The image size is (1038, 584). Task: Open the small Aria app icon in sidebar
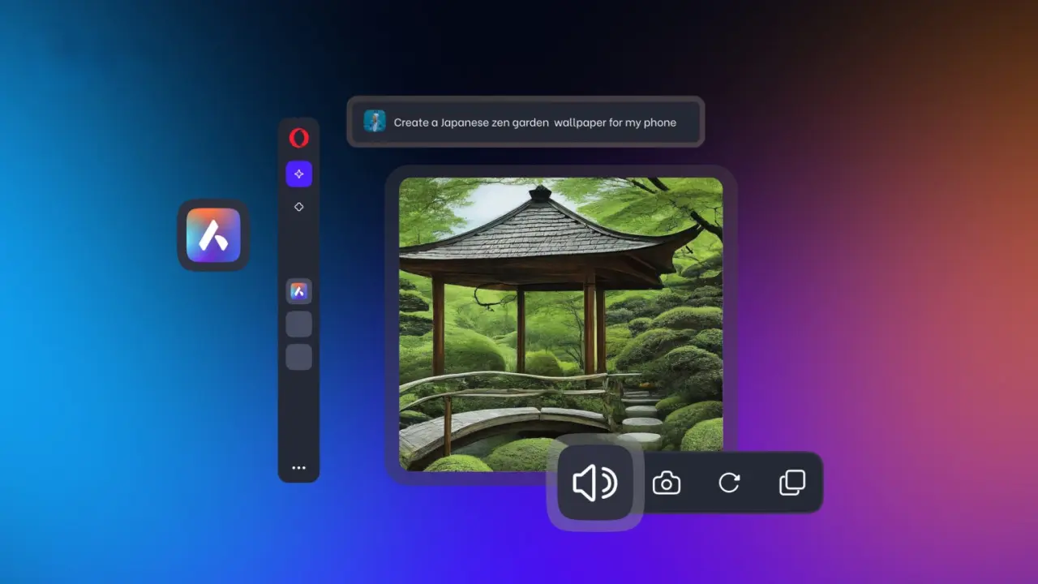[298, 291]
